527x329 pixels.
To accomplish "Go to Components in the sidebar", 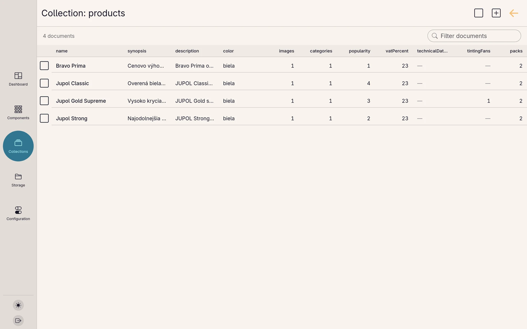I will [x=18, y=112].
